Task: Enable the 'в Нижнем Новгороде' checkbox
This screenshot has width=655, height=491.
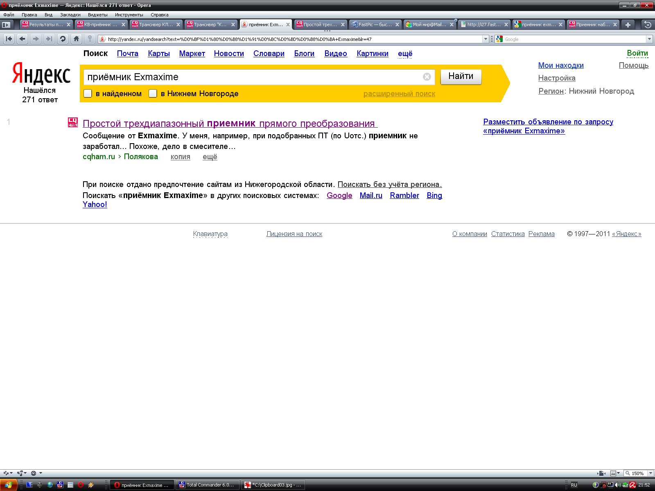Action: click(153, 93)
